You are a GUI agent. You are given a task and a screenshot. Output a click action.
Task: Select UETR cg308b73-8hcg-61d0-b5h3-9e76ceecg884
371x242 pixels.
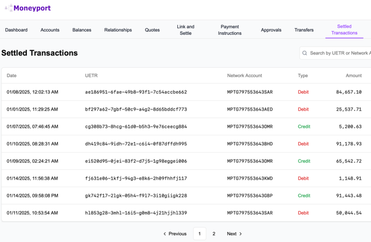[136, 127]
